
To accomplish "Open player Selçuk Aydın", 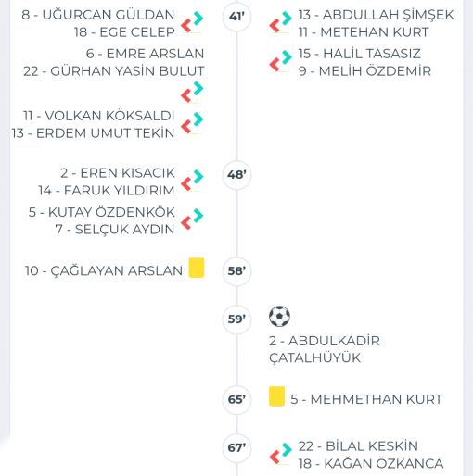I will click(x=115, y=230).
